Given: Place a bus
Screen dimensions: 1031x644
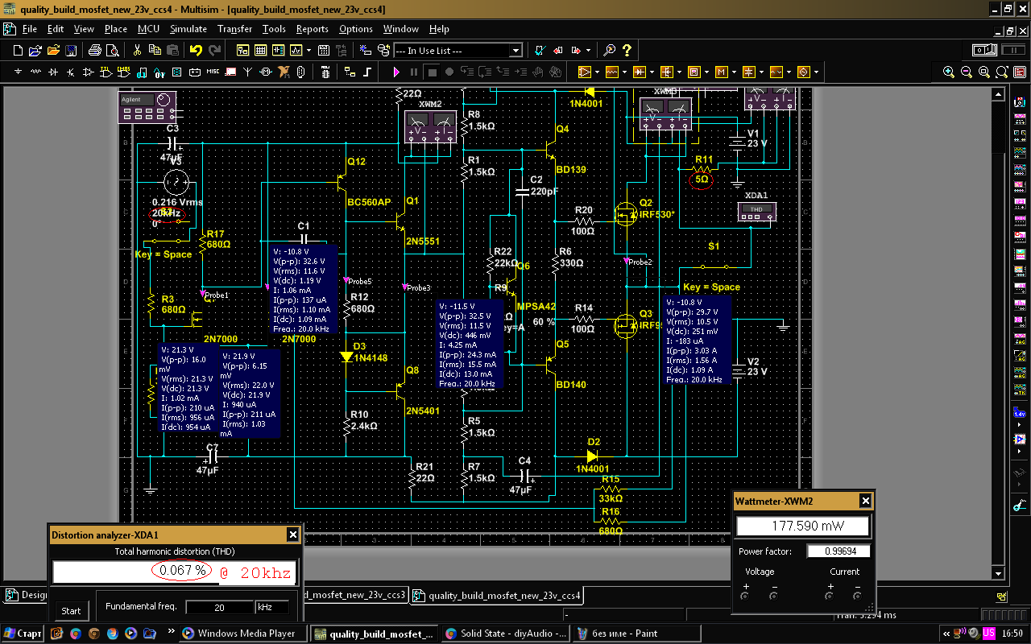Looking at the screenshot, I should [x=366, y=72].
